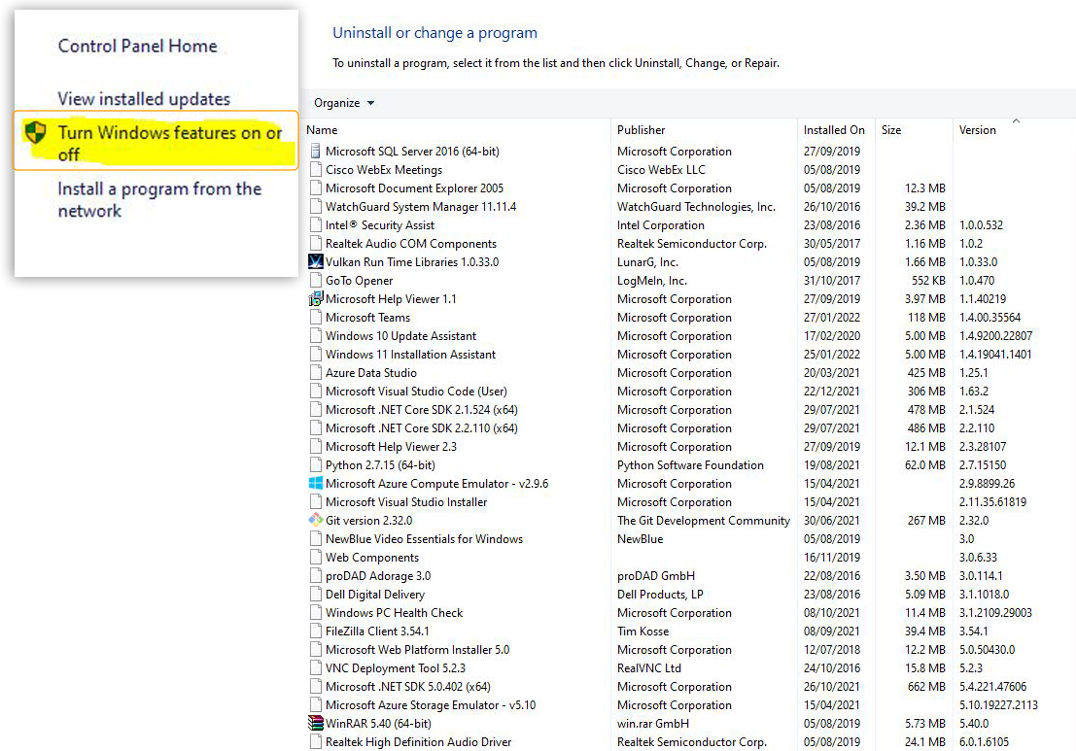The width and height of the screenshot is (1076, 751).
Task: Select Microsoft Web Platform Installer 5.0 entry
Action: 417,650
